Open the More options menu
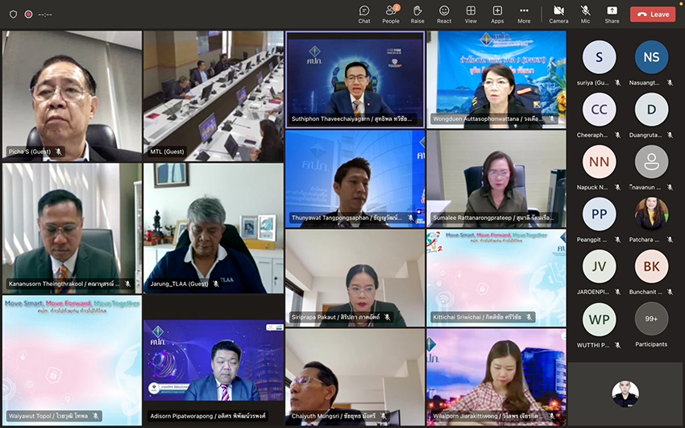685x428 pixels. click(x=524, y=14)
